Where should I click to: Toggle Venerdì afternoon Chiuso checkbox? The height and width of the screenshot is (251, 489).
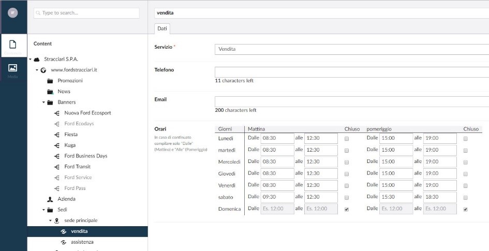click(466, 186)
